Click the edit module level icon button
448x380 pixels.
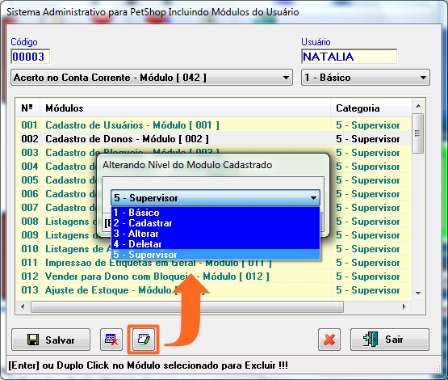click(x=143, y=340)
